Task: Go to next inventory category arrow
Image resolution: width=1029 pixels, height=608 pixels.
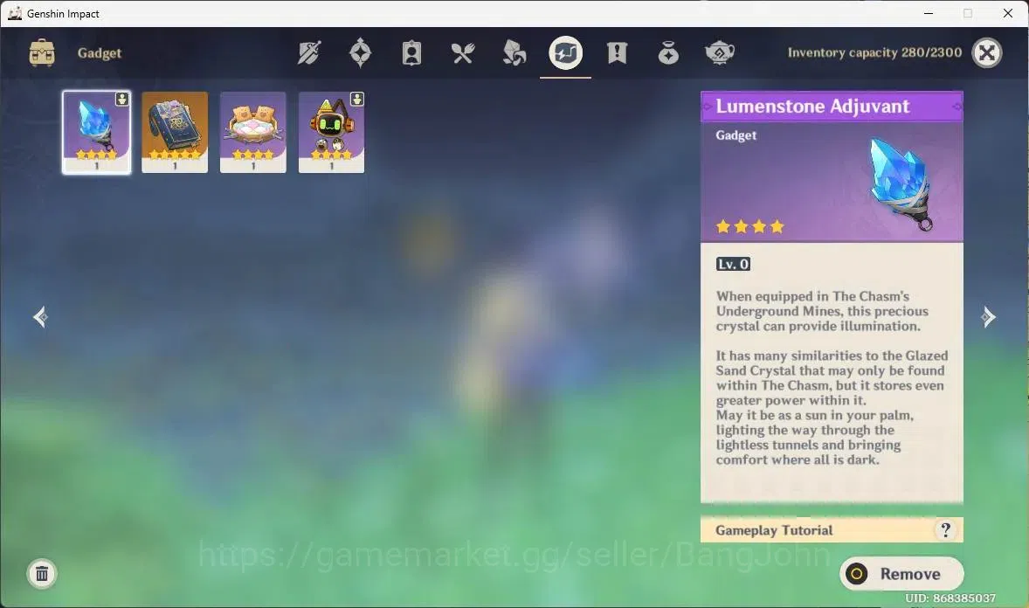Action: [x=988, y=317]
